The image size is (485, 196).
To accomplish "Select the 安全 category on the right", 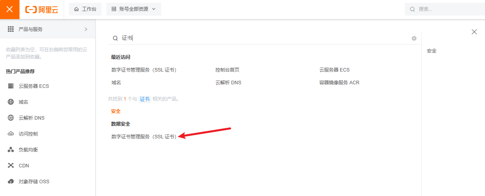I will pyautogui.click(x=432, y=51).
